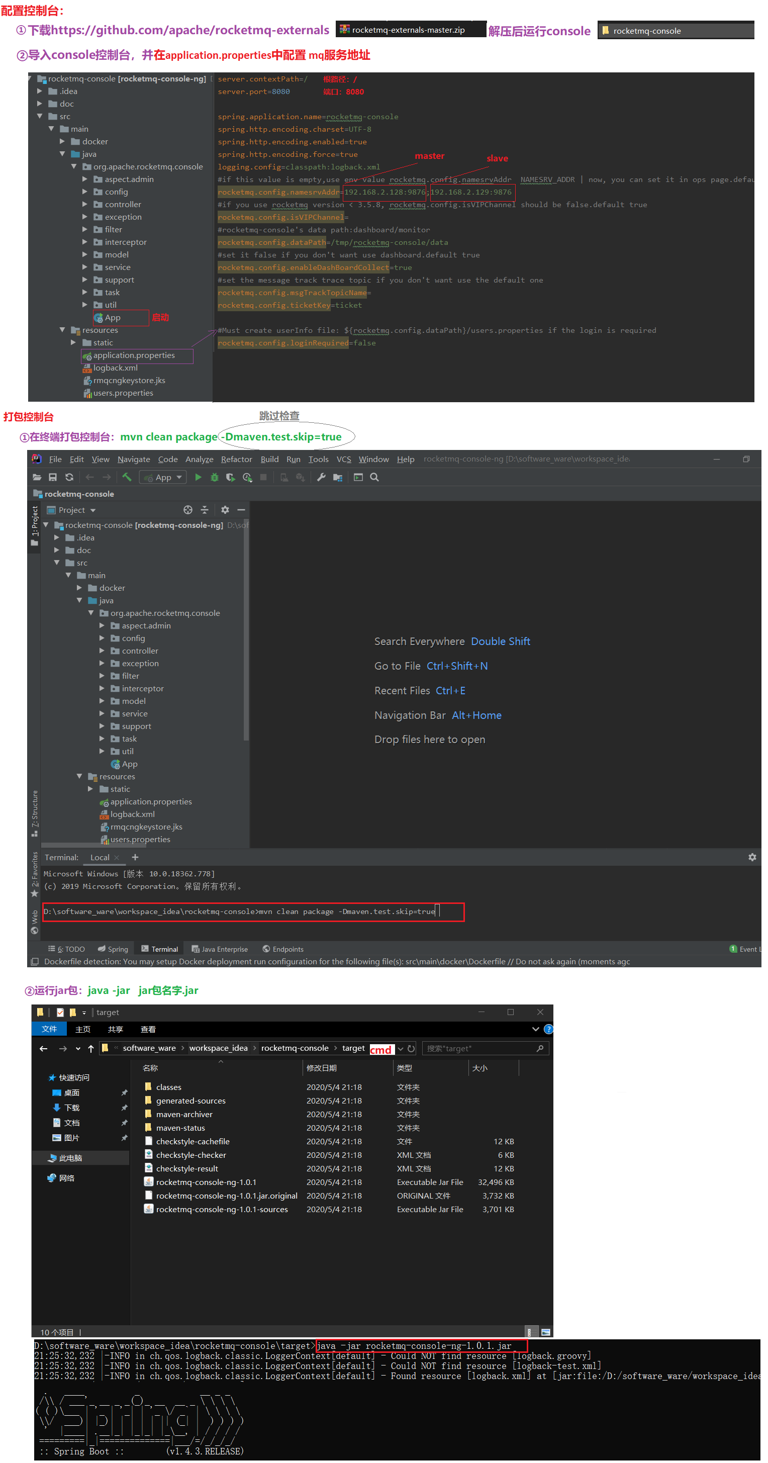Expand the controller package in the lower project tree
This screenshot has height=1463, width=768.
tap(102, 651)
